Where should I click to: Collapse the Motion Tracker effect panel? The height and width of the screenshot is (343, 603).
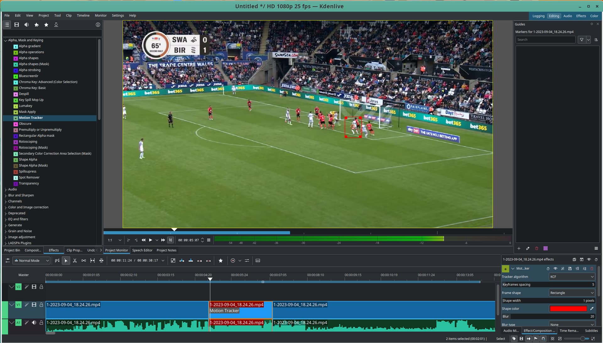point(513,269)
